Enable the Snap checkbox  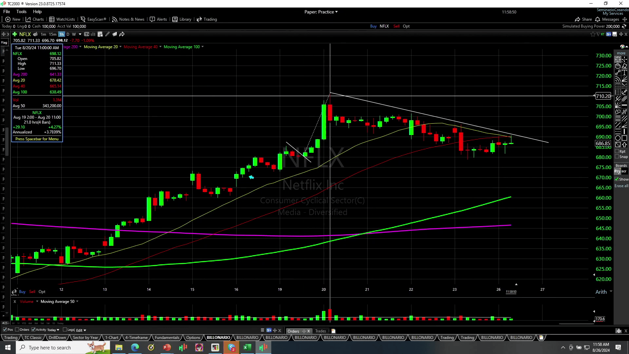[x=617, y=157]
